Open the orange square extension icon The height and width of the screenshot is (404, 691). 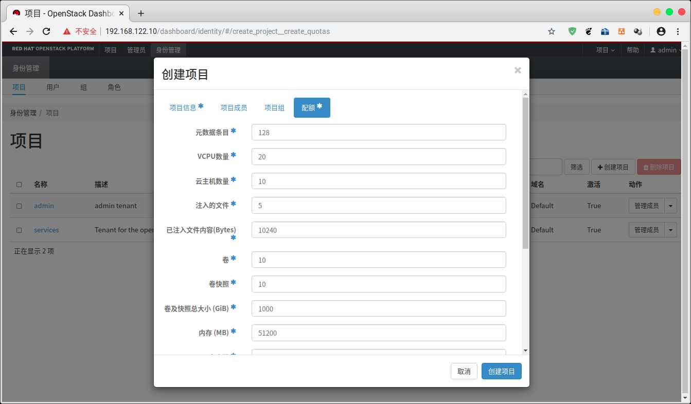[622, 31]
